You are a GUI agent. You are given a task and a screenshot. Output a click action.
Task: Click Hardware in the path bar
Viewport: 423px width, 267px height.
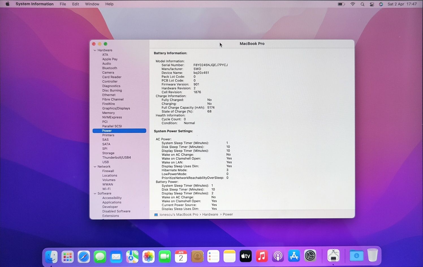(210, 214)
